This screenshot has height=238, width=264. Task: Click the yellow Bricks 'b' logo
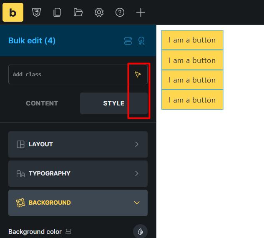tap(13, 12)
